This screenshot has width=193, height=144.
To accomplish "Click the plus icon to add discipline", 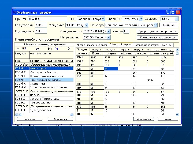I will pyautogui.click(x=18, y=49).
